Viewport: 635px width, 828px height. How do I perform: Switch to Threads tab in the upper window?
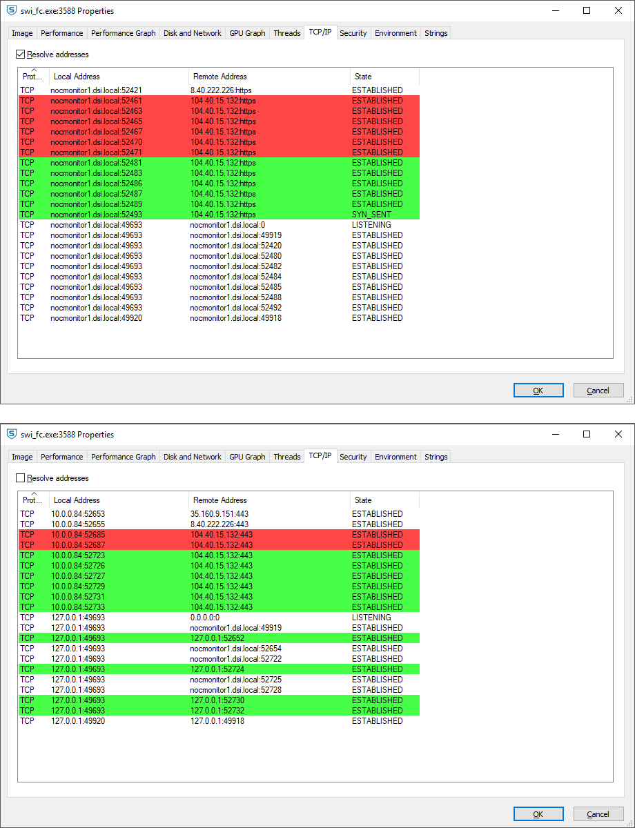click(287, 33)
